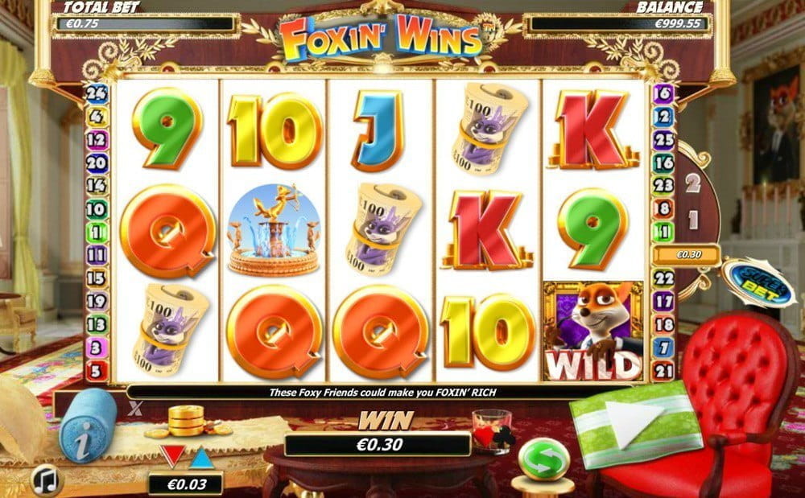
Task: Open the blue info cushion icon
Action: [x=88, y=425]
